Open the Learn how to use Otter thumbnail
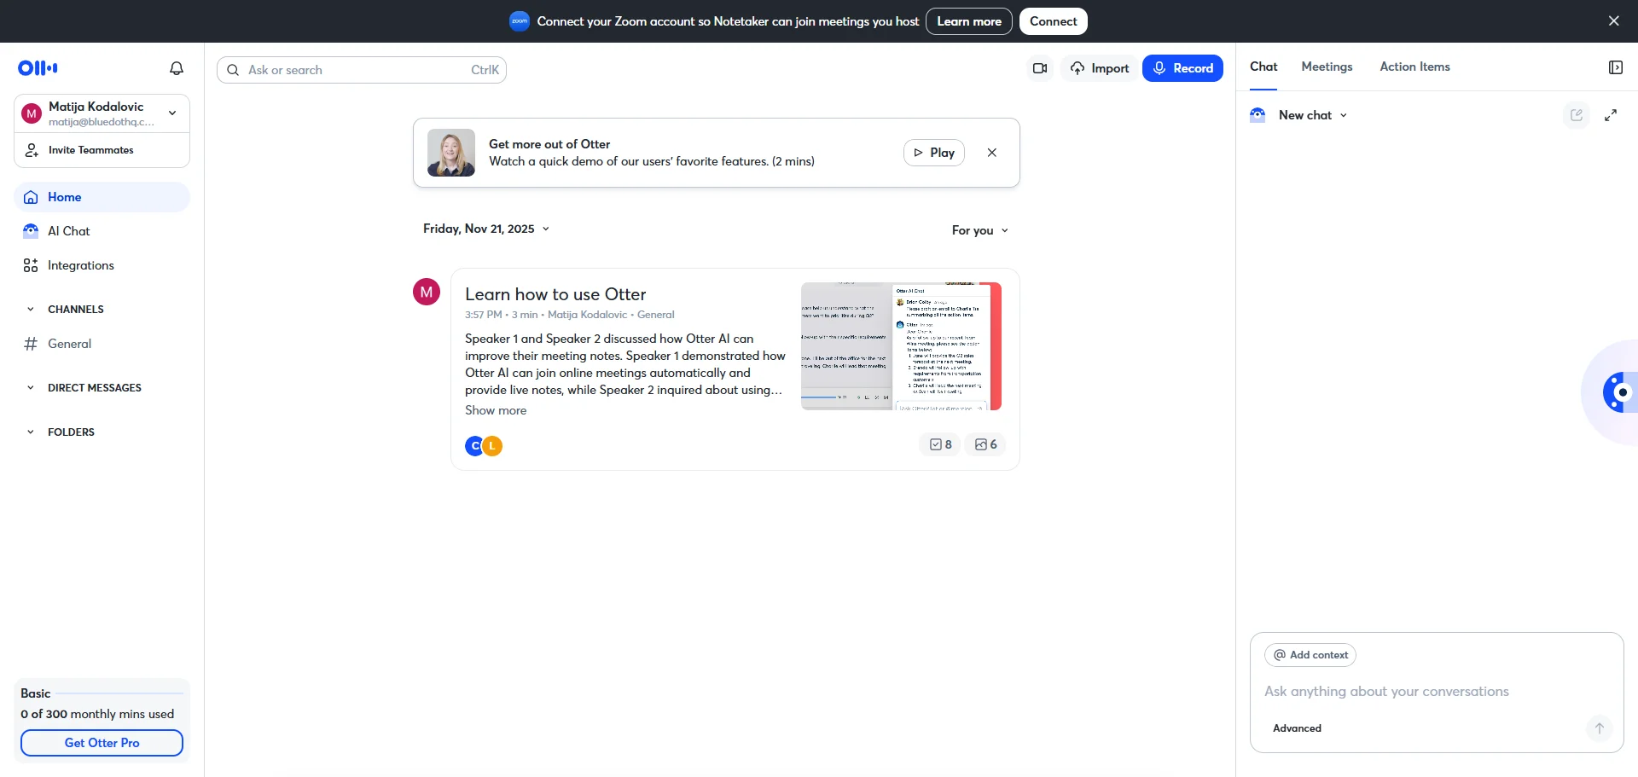Image resolution: width=1638 pixels, height=777 pixels. click(x=901, y=346)
